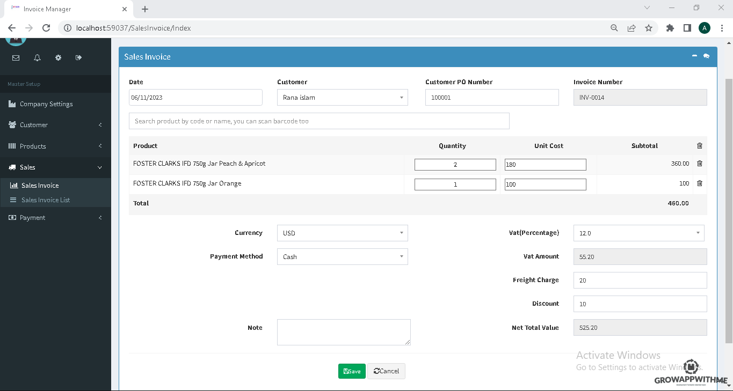The image size is (733, 391).
Task: Remove the Jar Orange product with its trash icon
Action: tap(699, 183)
